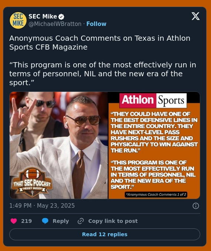Click the Reply text label

(x=61, y=221)
